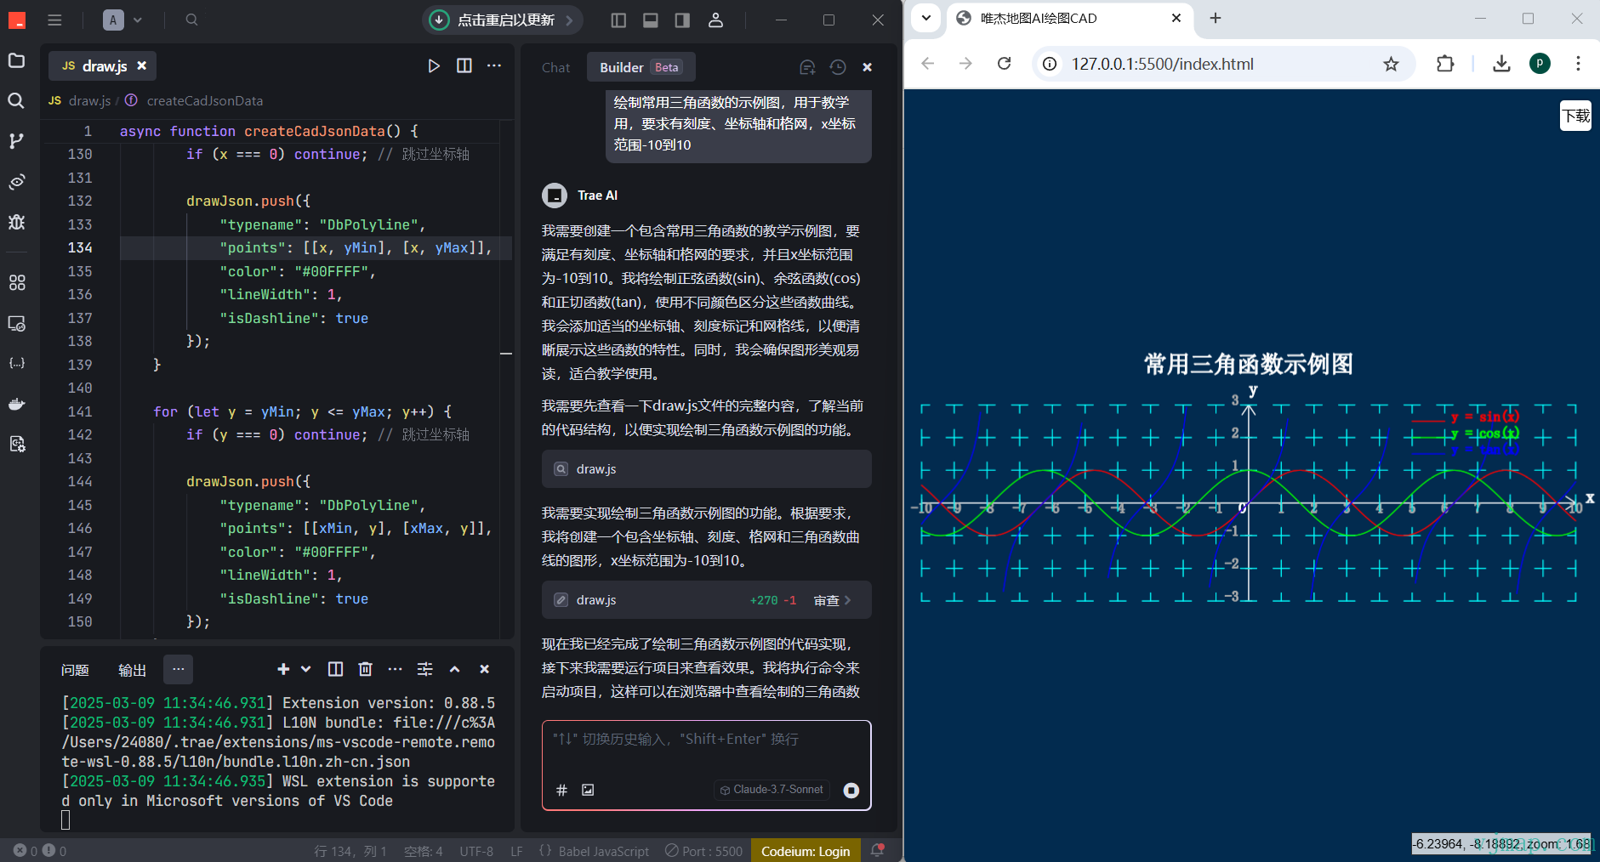
Task: Switch to the Chat tab
Action: [555, 67]
